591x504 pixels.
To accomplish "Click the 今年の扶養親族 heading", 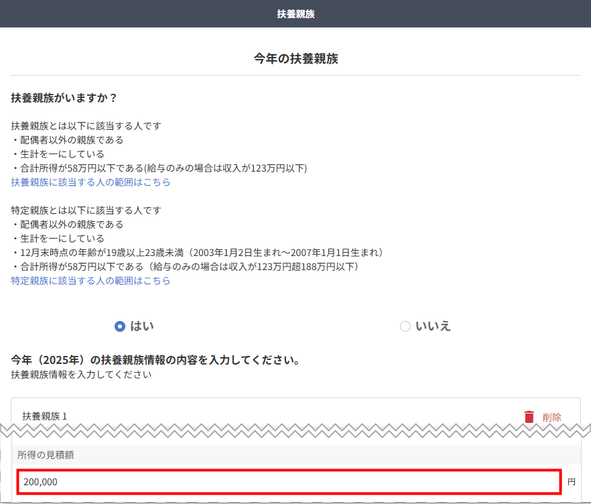I will [295, 59].
